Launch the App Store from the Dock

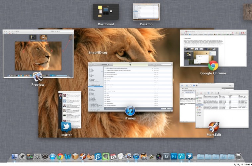(x=53, y=156)
